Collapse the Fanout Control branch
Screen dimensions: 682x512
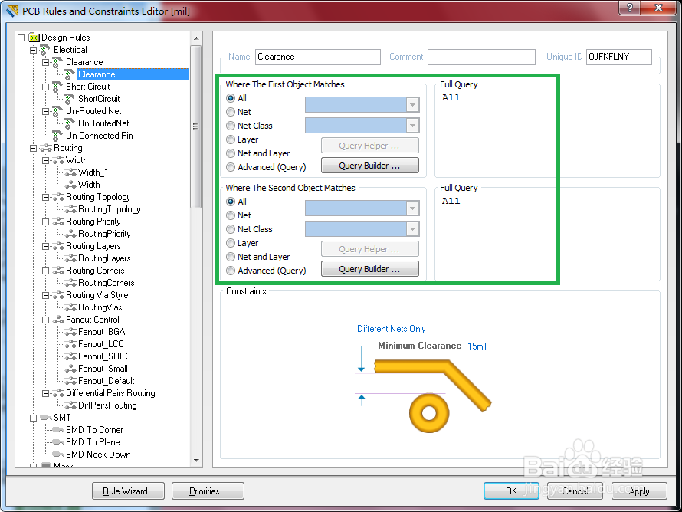tap(45, 320)
